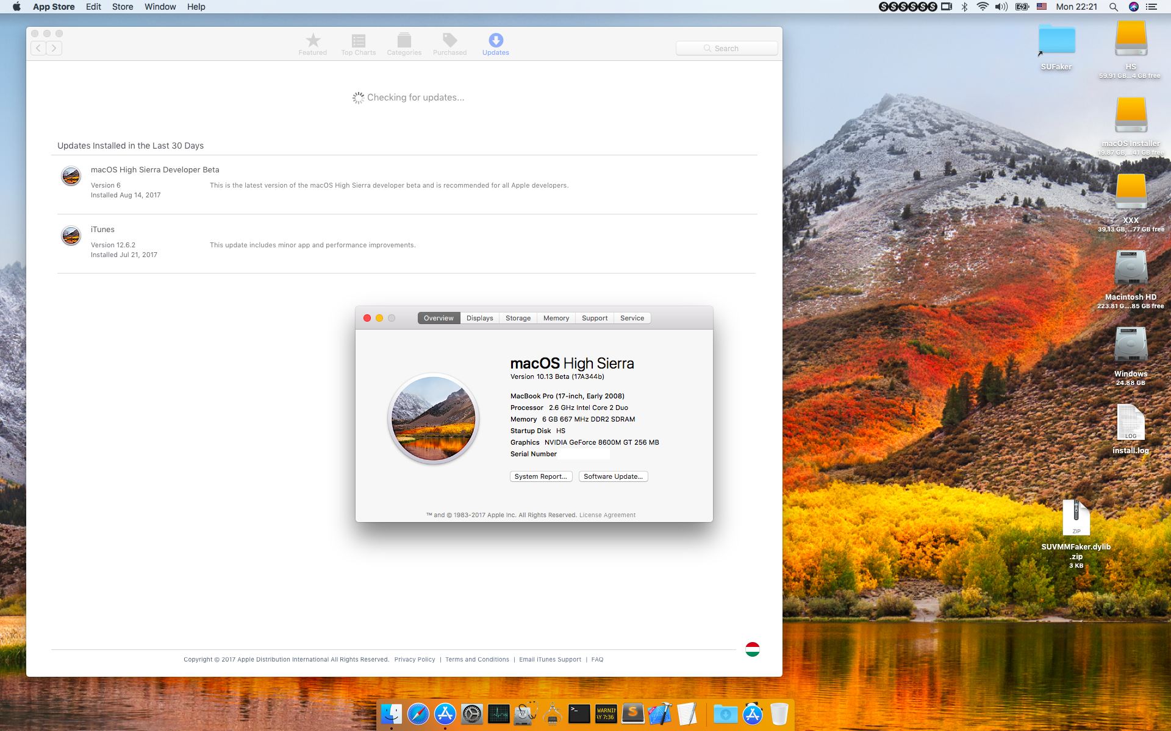This screenshot has width=1171, height=731.
Task: Click the Hungarian flag country selector
Action: [753, 649]
